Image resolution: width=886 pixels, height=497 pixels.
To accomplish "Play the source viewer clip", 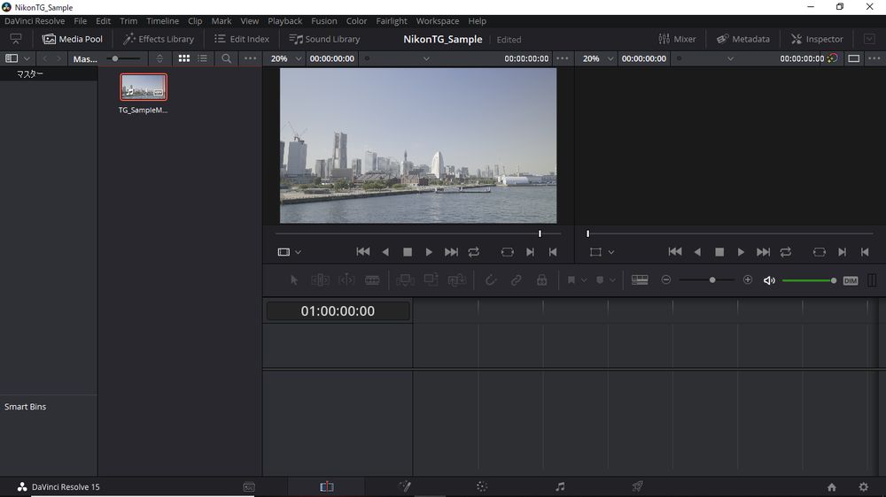I will pyautogui.click(x=429, y=252).
